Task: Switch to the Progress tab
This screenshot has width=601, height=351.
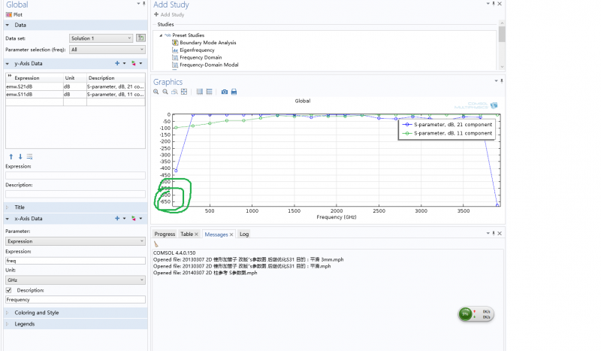Action: tap(165, 235)
